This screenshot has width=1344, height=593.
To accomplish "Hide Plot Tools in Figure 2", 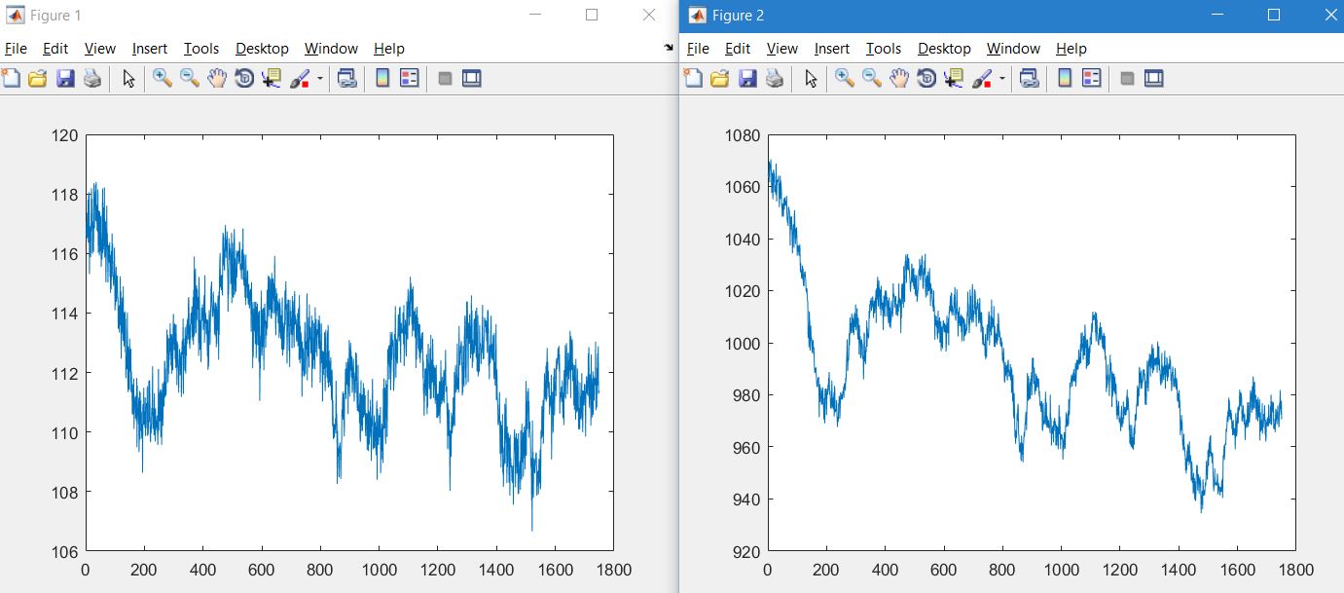I will pyautogui.click(x=1127, y=79).
